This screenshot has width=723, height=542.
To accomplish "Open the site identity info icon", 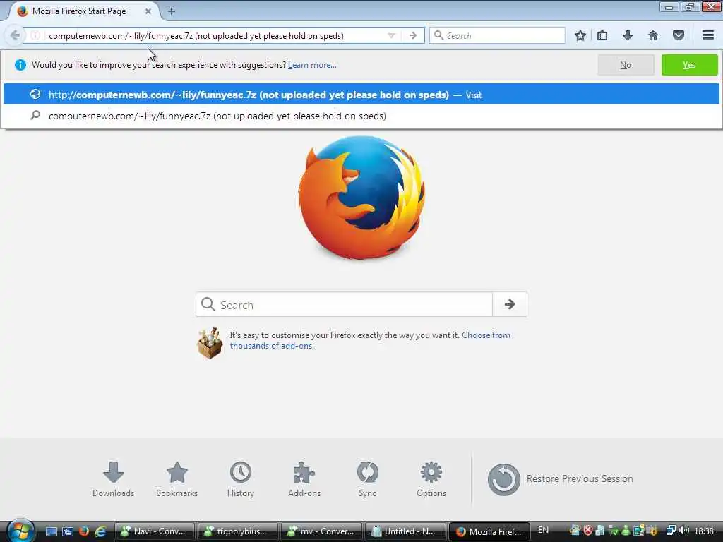I will click(35, 35).
